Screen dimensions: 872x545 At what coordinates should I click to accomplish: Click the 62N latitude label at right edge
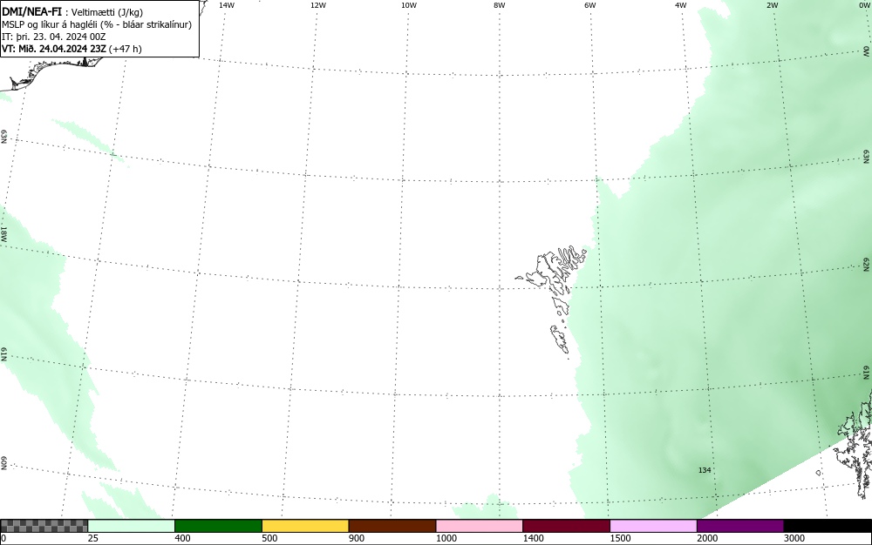coord(867,264)
